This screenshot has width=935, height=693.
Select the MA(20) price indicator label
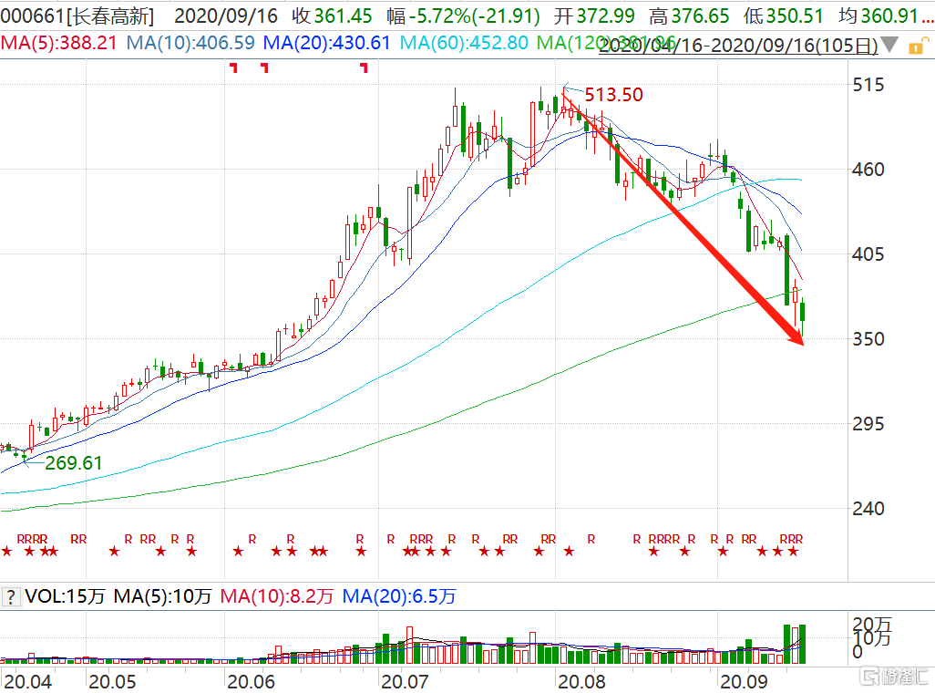click(x=326, y=43)
